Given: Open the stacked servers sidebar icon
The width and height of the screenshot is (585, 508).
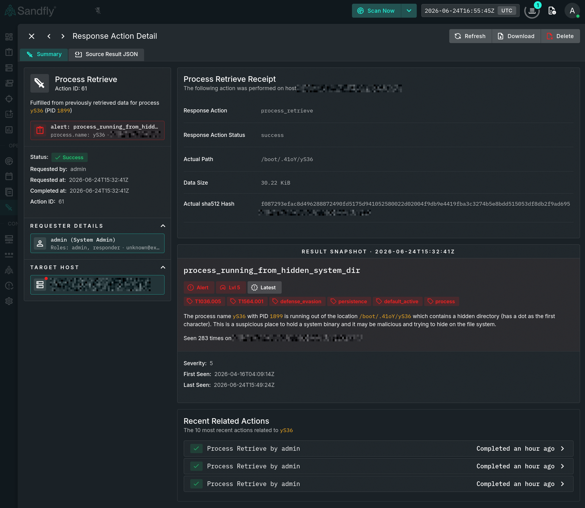Looking at the screenshot, I should click(x=9, y=83).
